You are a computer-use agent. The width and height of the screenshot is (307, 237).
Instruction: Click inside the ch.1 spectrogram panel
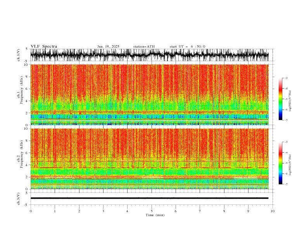click(149, 94)
